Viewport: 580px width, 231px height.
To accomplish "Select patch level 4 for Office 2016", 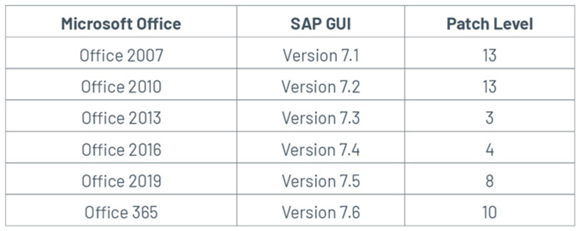I will coord(489,149).
